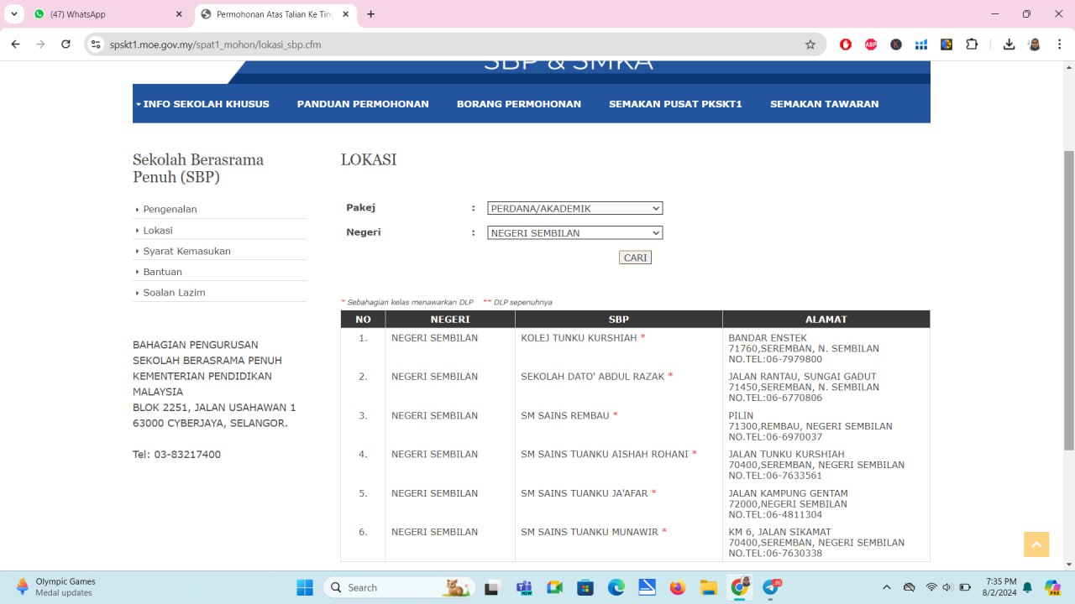Click the scroll-to-top orange arrow button

(1036, 544)
